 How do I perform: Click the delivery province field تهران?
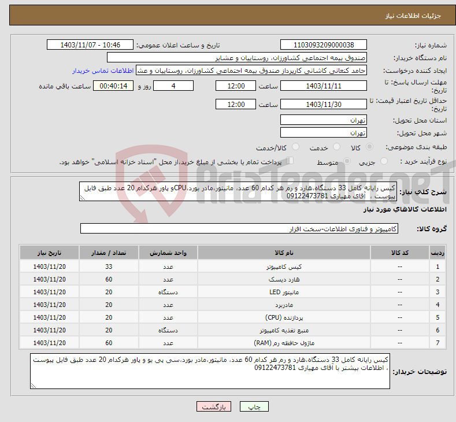pyautogui.click(x=324, y=120)
